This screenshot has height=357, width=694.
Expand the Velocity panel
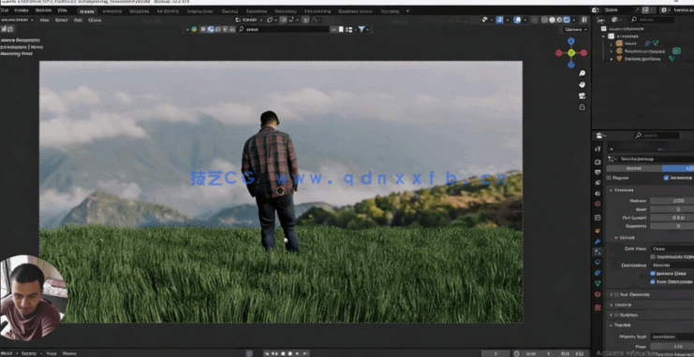point(612,305)
